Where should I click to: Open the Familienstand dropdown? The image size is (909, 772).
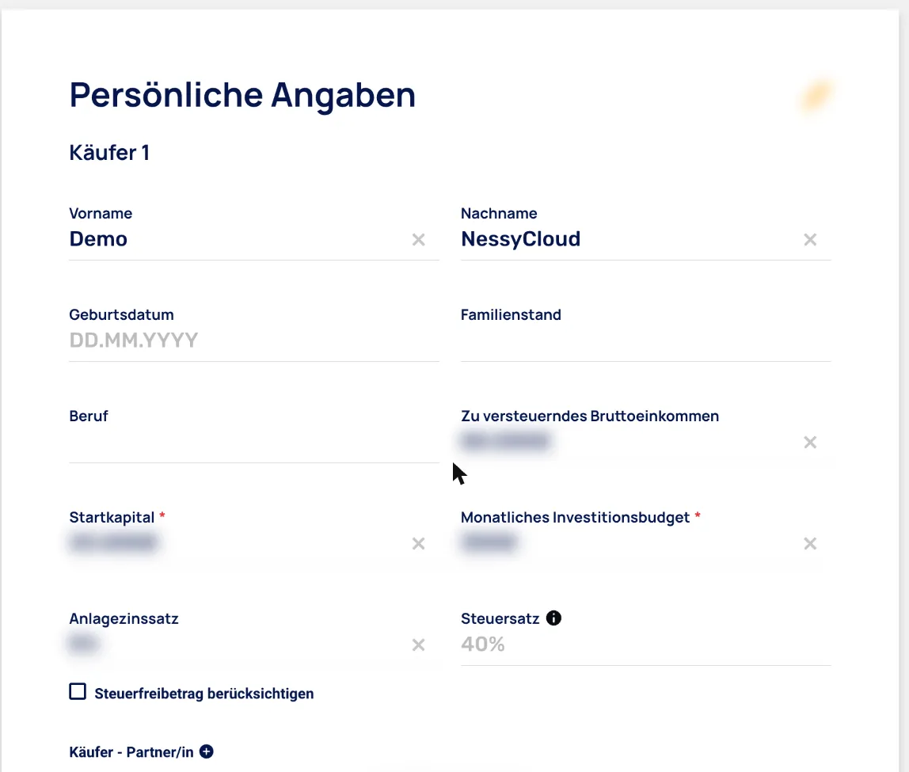click(x=646, y=340)
